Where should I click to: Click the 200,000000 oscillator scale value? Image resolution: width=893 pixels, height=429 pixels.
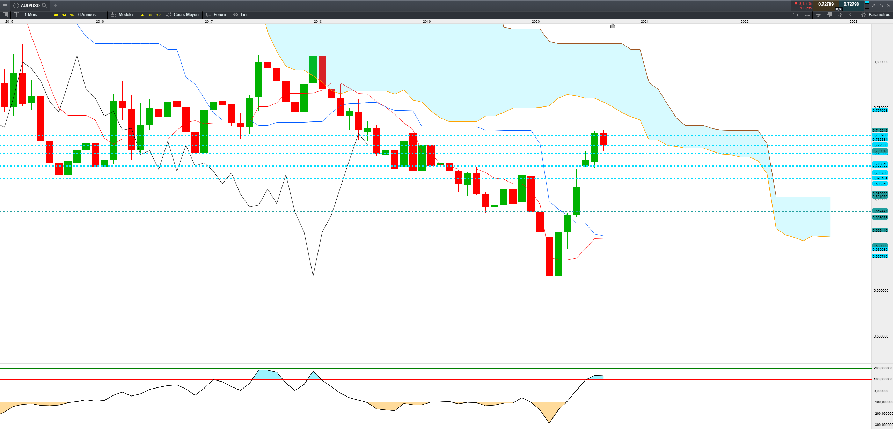click(x=883, y=368)
